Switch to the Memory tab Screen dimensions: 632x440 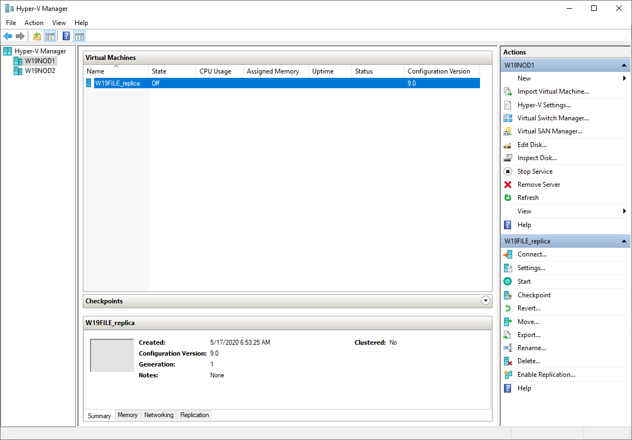point(127,415)
